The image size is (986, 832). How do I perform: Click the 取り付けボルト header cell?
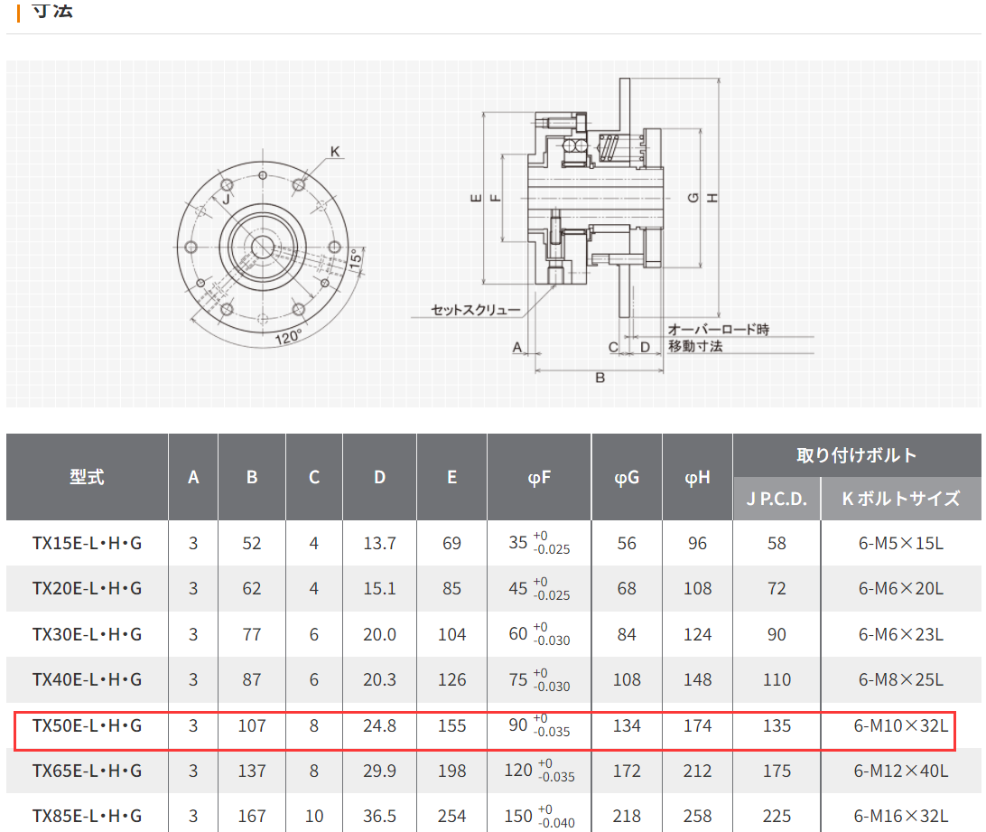tap(856, 454)
